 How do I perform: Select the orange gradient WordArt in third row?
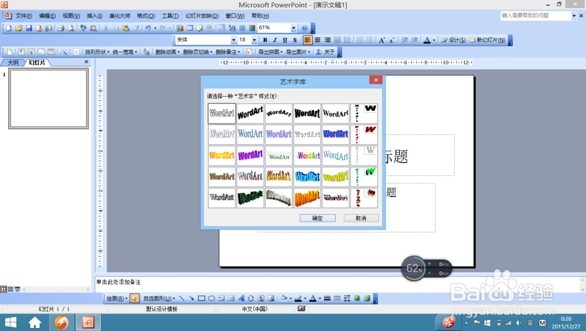point(222,155)
